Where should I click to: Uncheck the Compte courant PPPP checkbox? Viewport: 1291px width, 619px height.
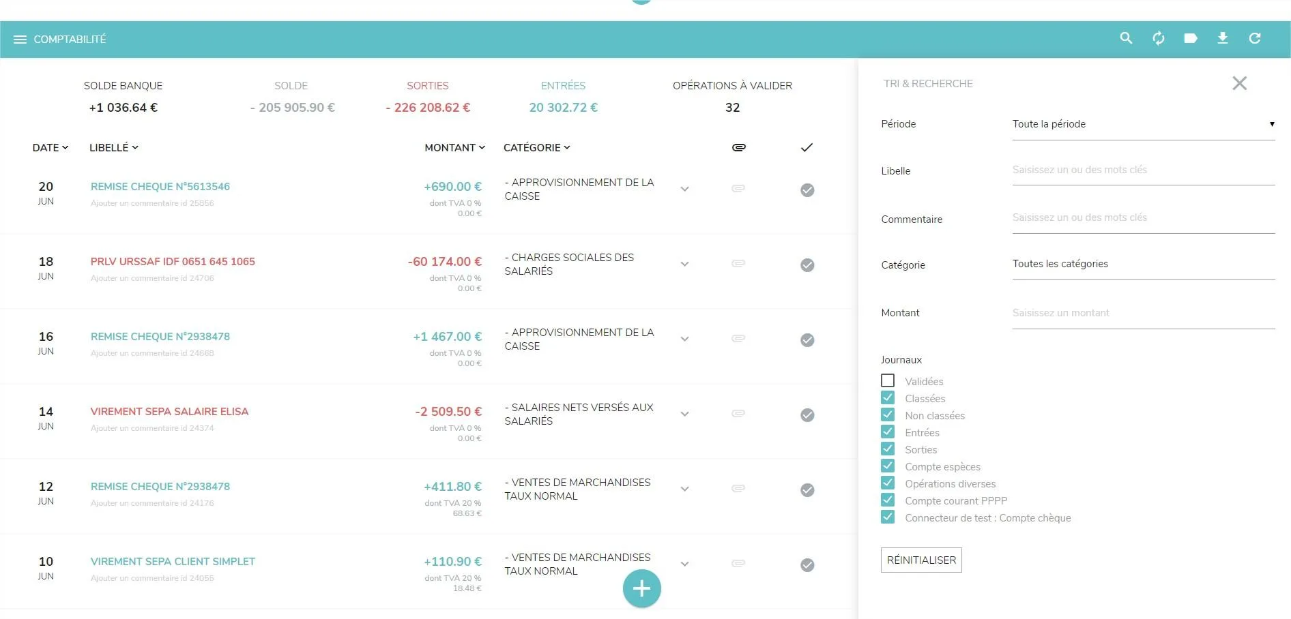point(887,500)
